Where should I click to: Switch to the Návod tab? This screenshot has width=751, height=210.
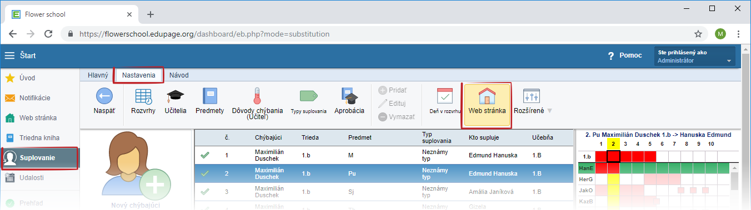pyautogui.click(x=179, y=75)
